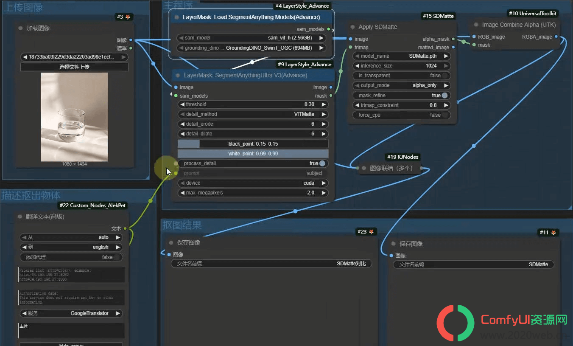Collapse the Image Combine Alpha node dot

tap(476, 25)
